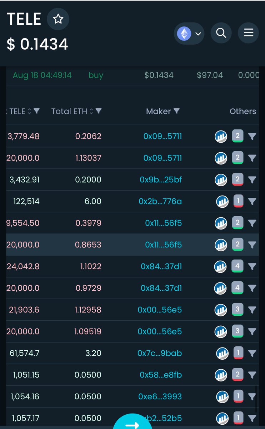Open maker 0x00...56e5 in the 1.12958 ETH row
265x429 pixels.
[160, 310]
